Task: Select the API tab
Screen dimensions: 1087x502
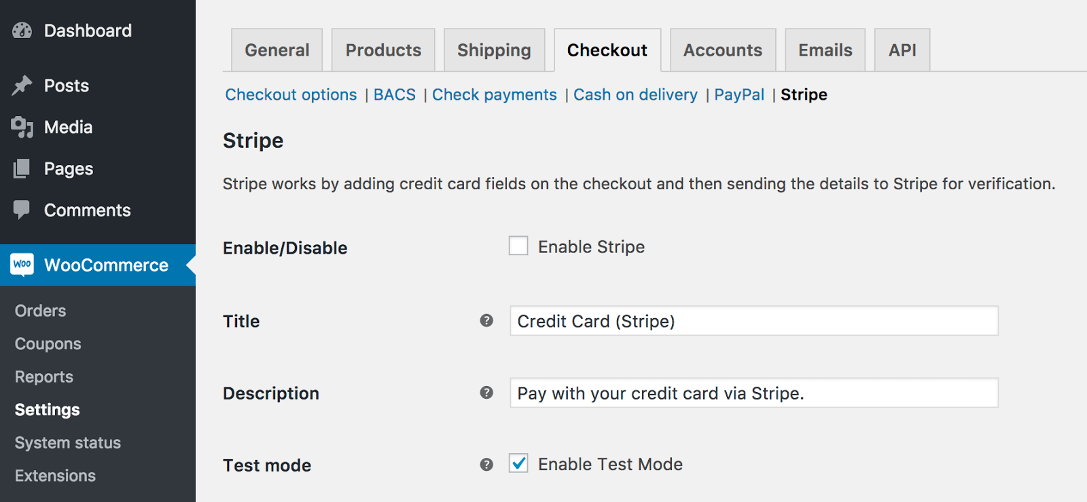Action: click(x=902, y=50)
